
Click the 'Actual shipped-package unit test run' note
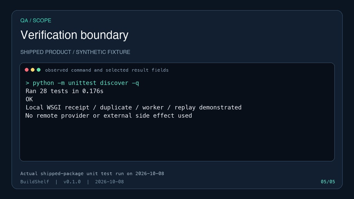(x=92, y=173)
